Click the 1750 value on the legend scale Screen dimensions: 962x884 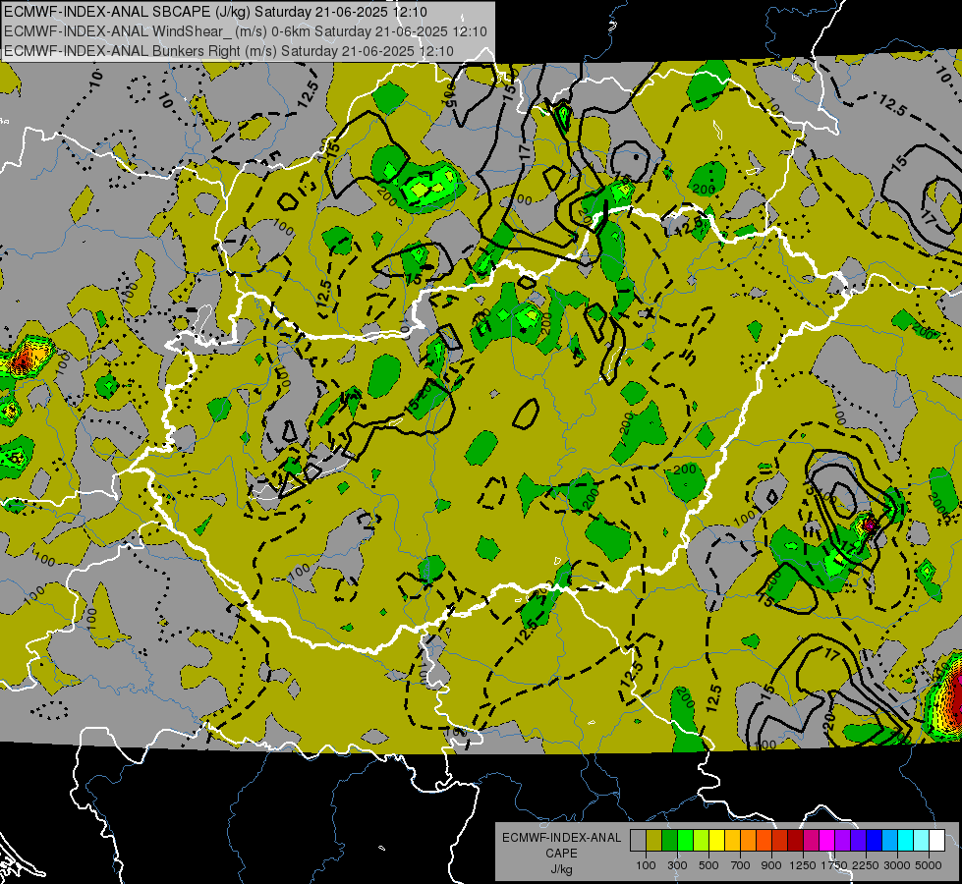834,865
